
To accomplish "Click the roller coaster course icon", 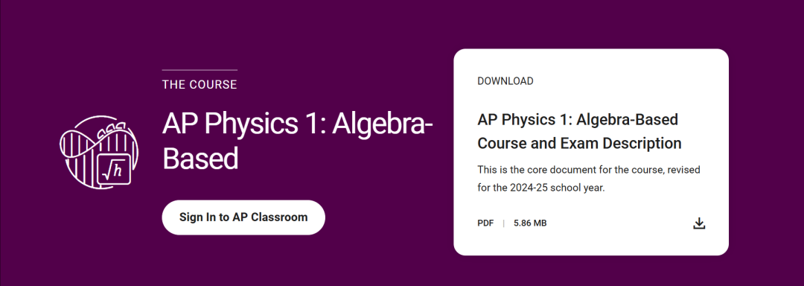I will click(99, 153).
